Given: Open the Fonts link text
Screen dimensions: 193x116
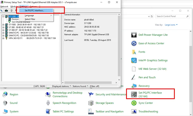Looking at the screenshot, I should click(x=142, y=52).
